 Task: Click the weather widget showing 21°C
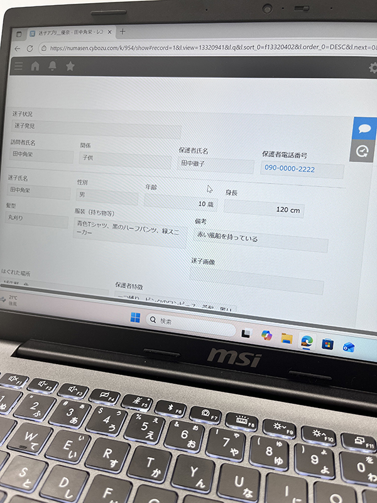tap(13, 299)
